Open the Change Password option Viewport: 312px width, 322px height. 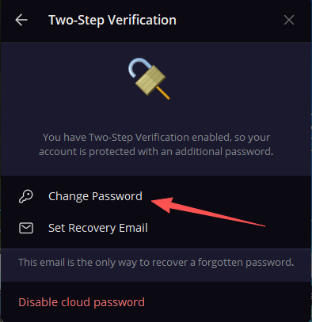point(156,196)
